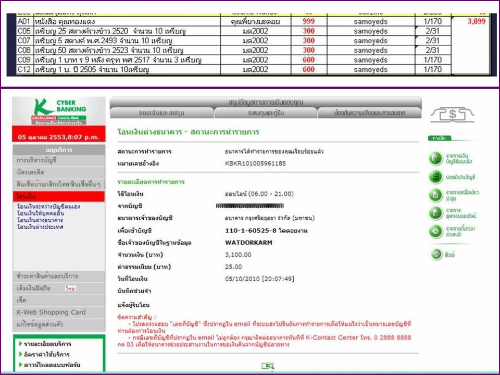
Task: Open the โอนเงินต่างประเทศ link
Action: click(x=40, y=227)
